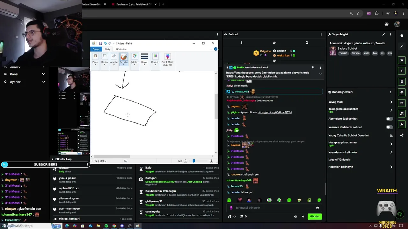
Task: Expand Yasaklanmış kelimeler option
Action: coord(391,152)
